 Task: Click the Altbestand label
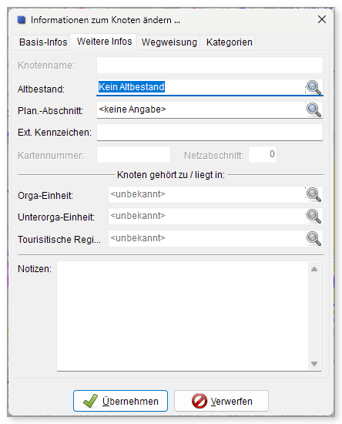(x=41, y=89)
